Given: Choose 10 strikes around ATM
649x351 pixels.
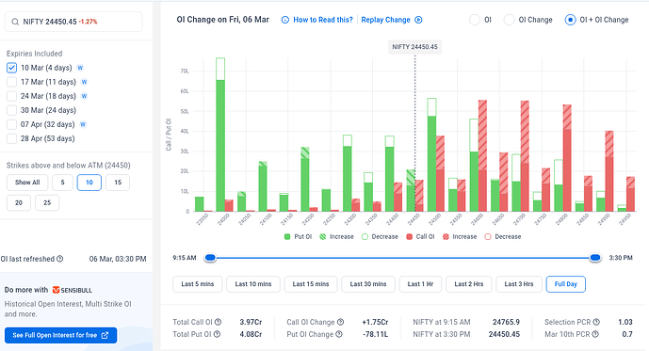Looking at the screenshot, I should click(x=89, y=183).
